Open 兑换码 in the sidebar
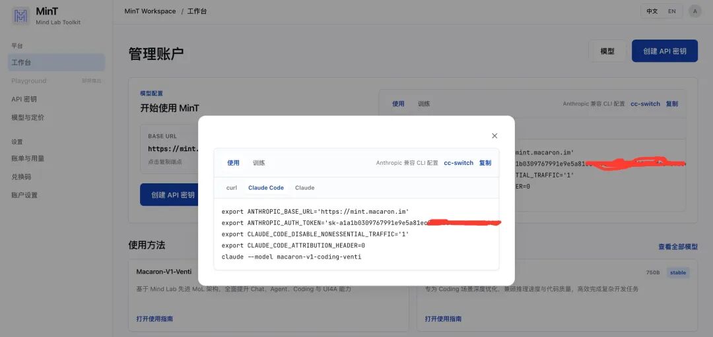This screenshot has height=337, width=713. [x=56, y=177]
